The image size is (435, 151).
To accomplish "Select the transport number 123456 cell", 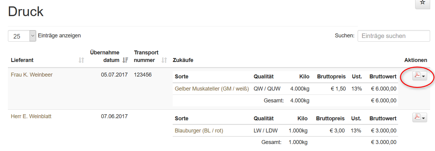I will [x=143, y=75].
